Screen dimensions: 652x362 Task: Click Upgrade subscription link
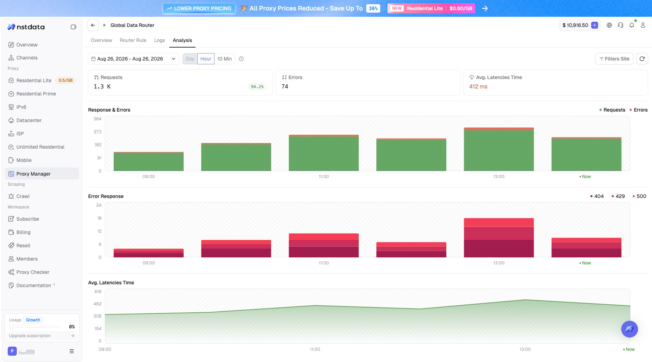coord(42,336)
